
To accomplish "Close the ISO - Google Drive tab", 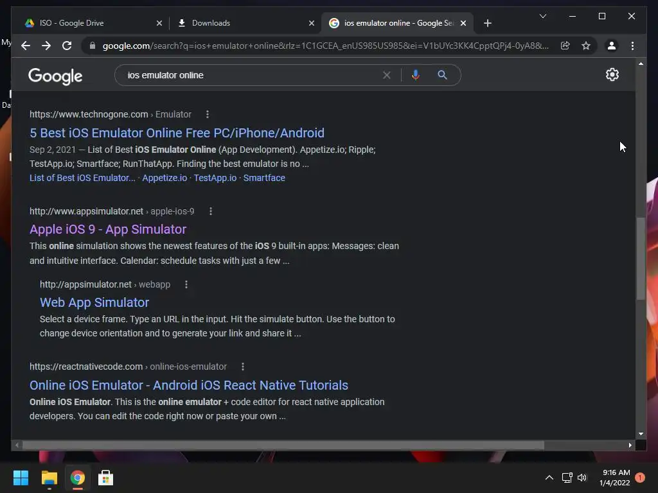I will (159, 23).
